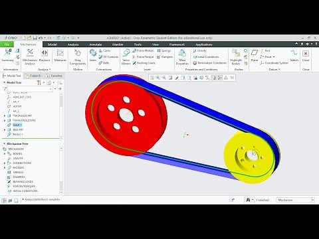Open the Playback tool
This screenshot has height=239, width=319.
coord(45,55)
